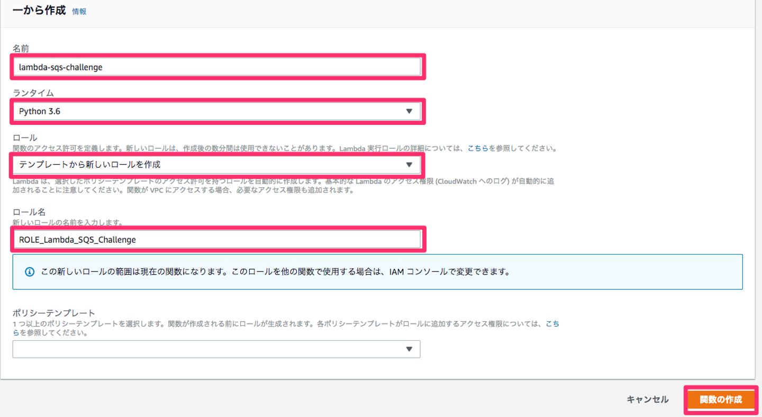Open the ランタイム dropdown showing Python 3.6
Image resolution: width=762 pixels, height=417 pixels.
point(217,111)
